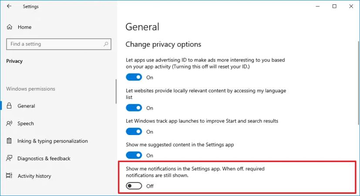Enable notifications in the Settings app toggle
This screenshot has width=360, height=196.
[134, 186]
